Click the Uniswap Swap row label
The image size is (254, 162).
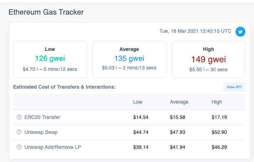click(41, 132)
